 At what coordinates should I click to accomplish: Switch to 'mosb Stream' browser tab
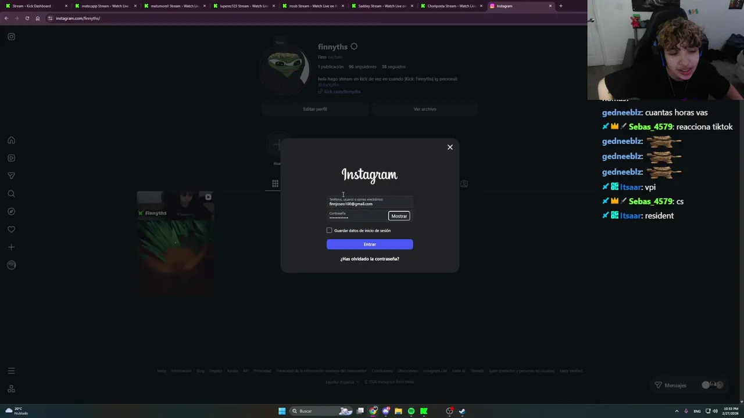click(312, 6)
